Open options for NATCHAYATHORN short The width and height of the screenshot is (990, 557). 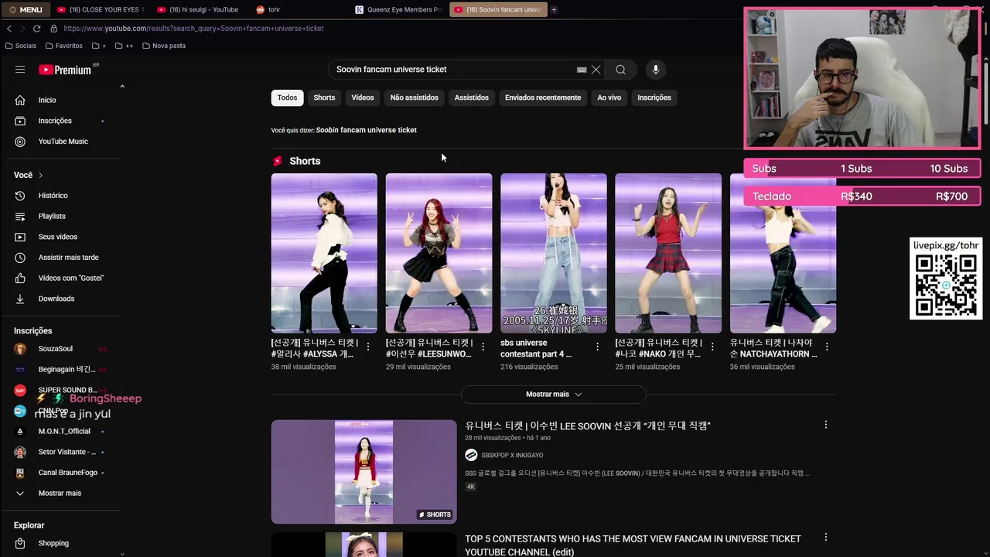click(827, 347)
